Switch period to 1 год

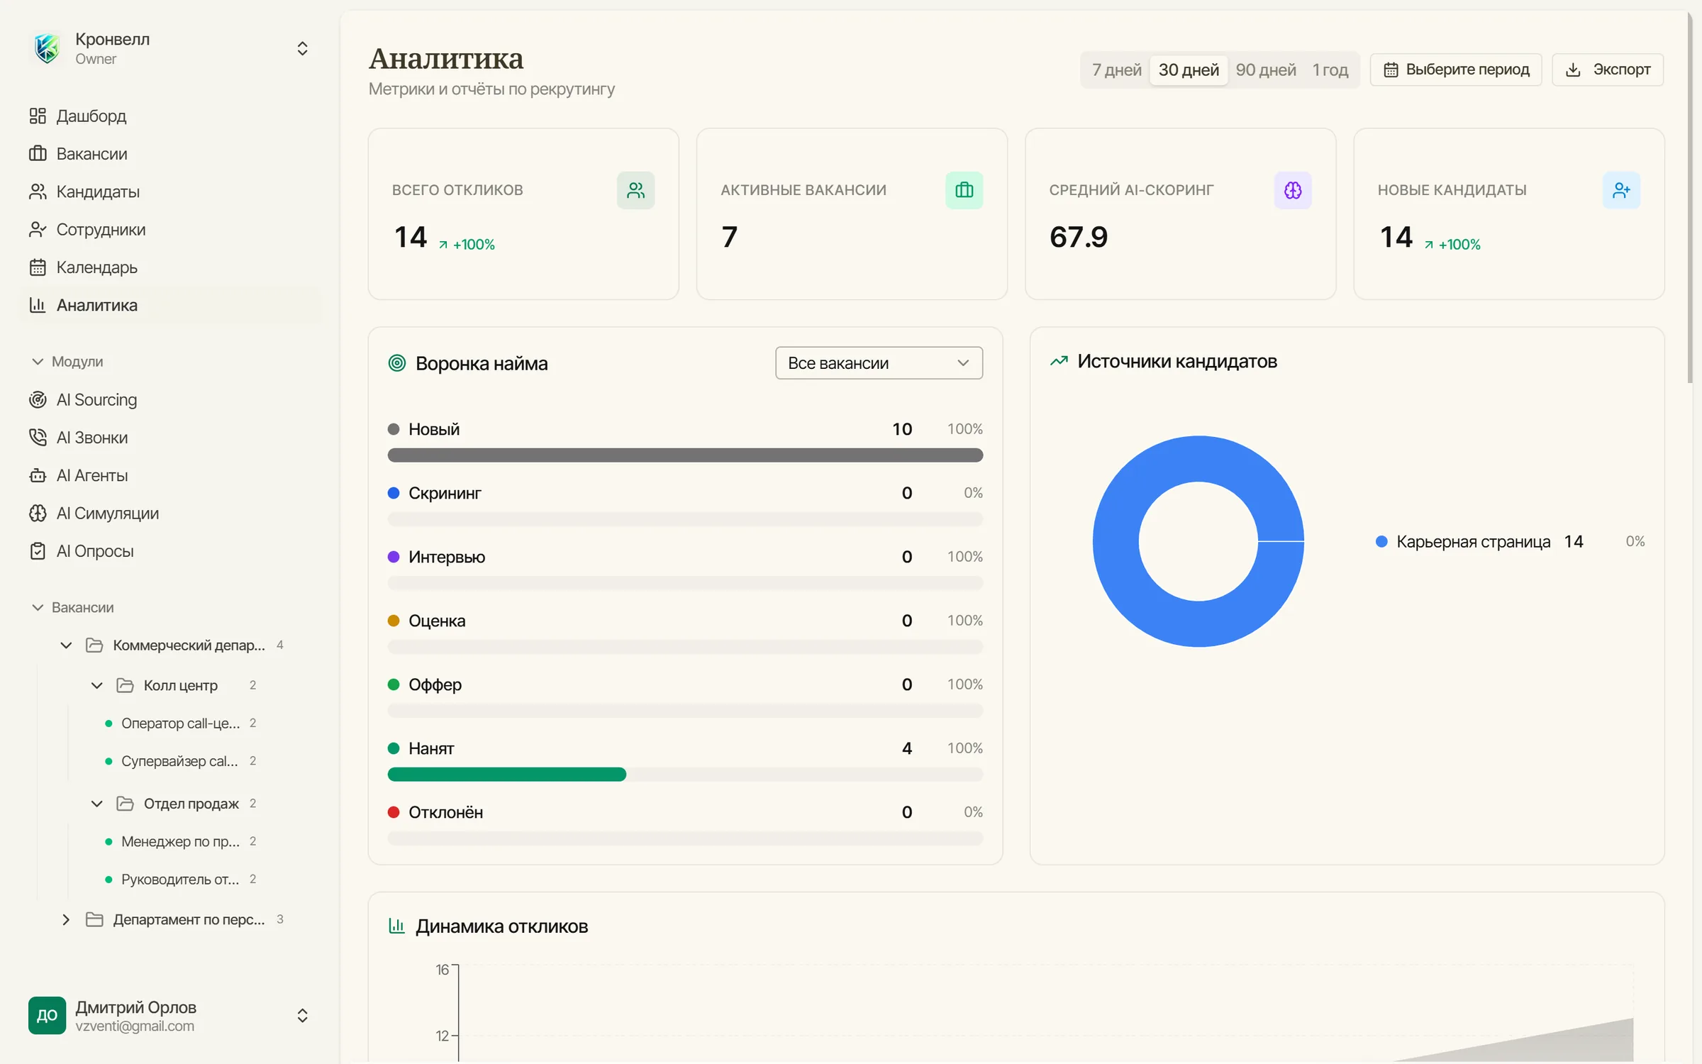pyautogui.click(x=1330, y=70)
